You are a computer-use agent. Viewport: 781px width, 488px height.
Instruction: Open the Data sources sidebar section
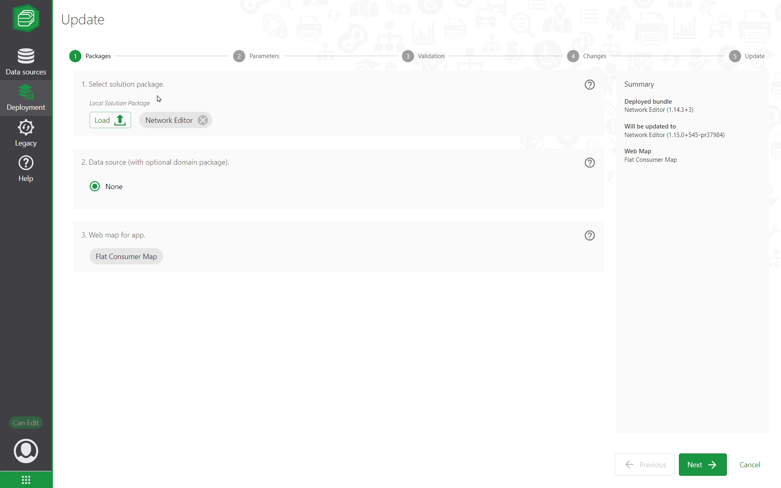(x=26, y=62)
